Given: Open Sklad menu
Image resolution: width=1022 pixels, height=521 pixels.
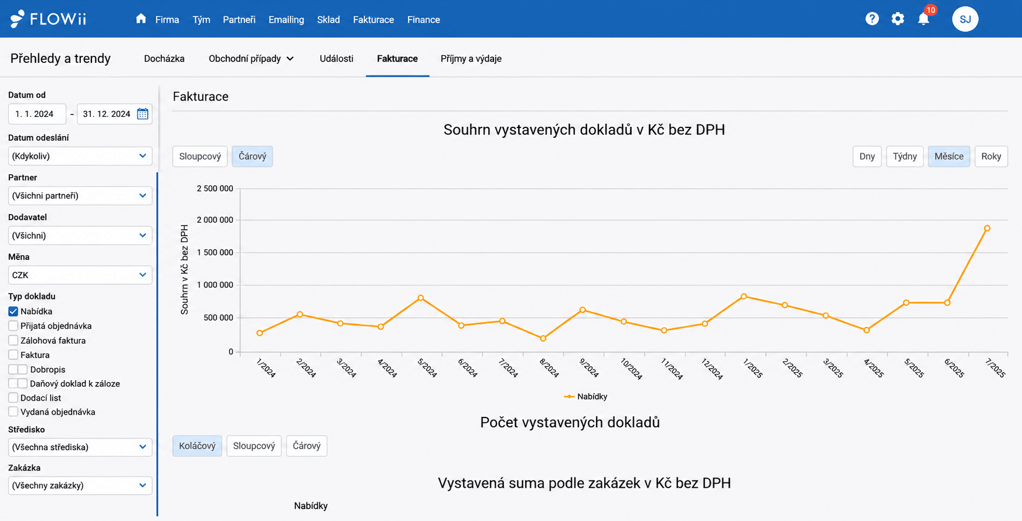Looking at the screenshot, I should [x=328, y=20].
